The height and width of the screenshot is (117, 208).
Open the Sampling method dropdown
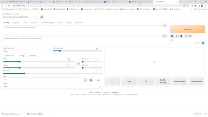tap(27, 51)
